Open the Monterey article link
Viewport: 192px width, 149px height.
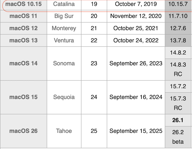[64, 28]
